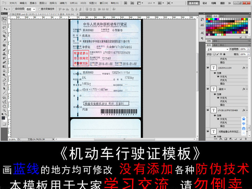Collapse effects on LFV2B1107F87359489 layer
This screenshot has height=189, width=252.
click(x=247, y=110)
